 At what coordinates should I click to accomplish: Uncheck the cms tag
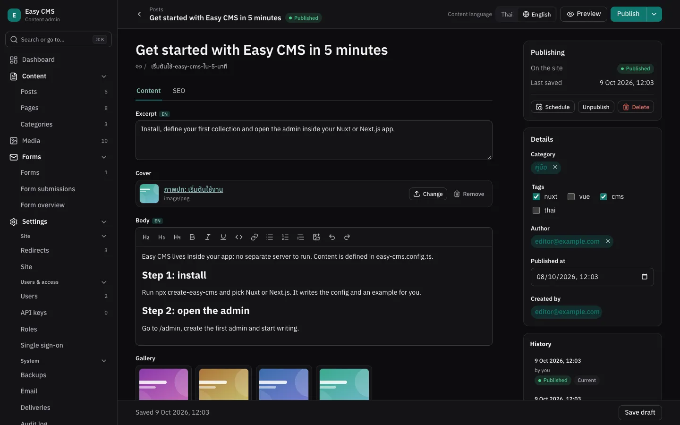click(603, 196)
